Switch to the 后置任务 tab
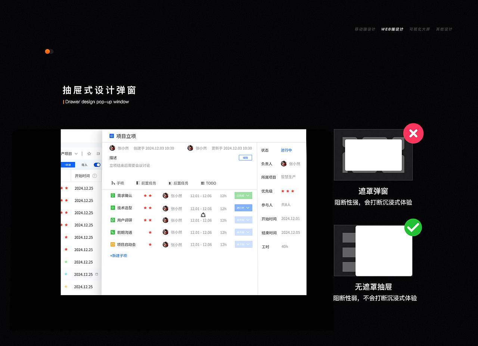 point(179,183)
